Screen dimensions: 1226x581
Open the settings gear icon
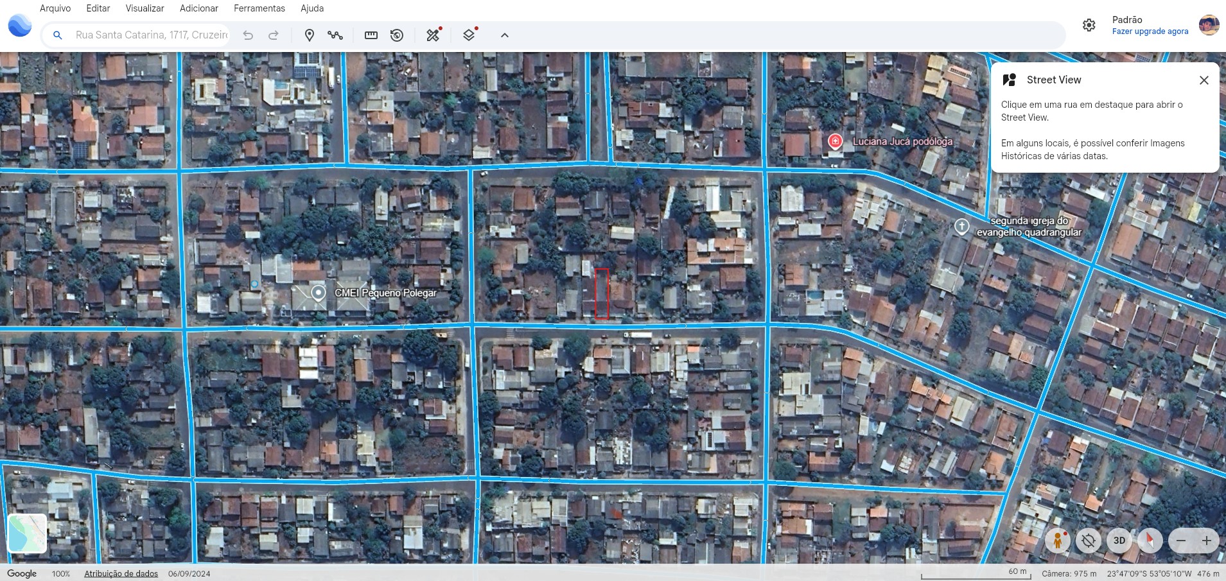coord(1089,25)
